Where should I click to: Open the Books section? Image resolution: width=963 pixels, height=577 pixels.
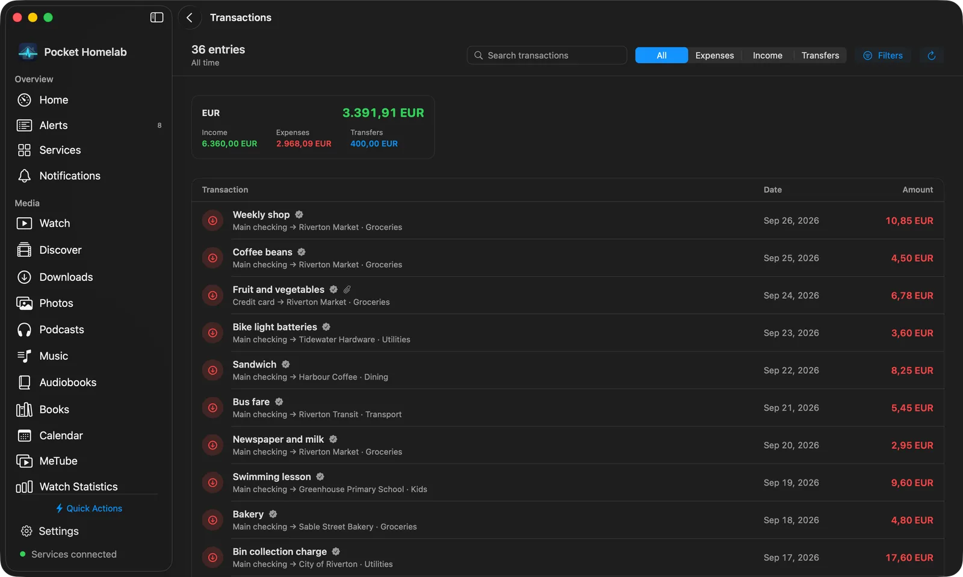(x=89, y=409)
